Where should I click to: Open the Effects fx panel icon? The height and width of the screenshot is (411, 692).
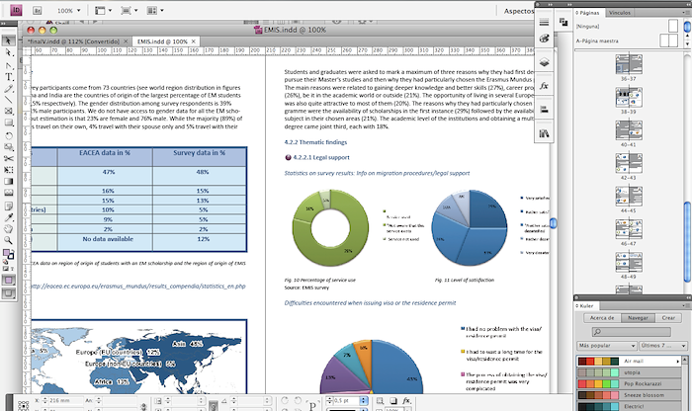[544, 86]
